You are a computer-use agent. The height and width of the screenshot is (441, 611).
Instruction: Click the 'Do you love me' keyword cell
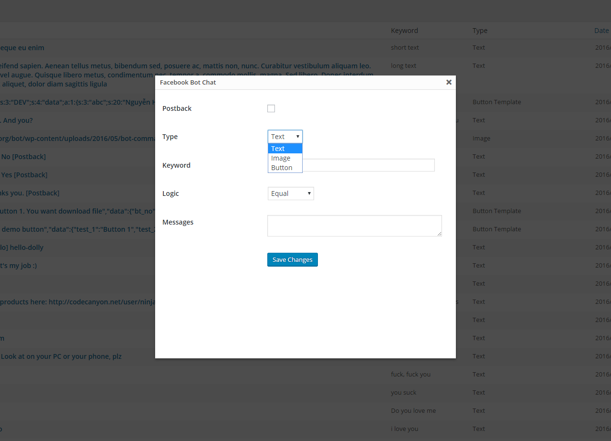pyautogui.click(x=413, y=411)
